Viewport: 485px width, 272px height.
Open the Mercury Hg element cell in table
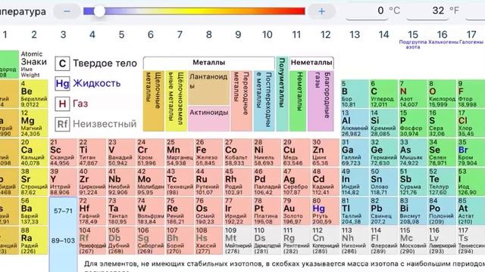[x=325, y=211]
